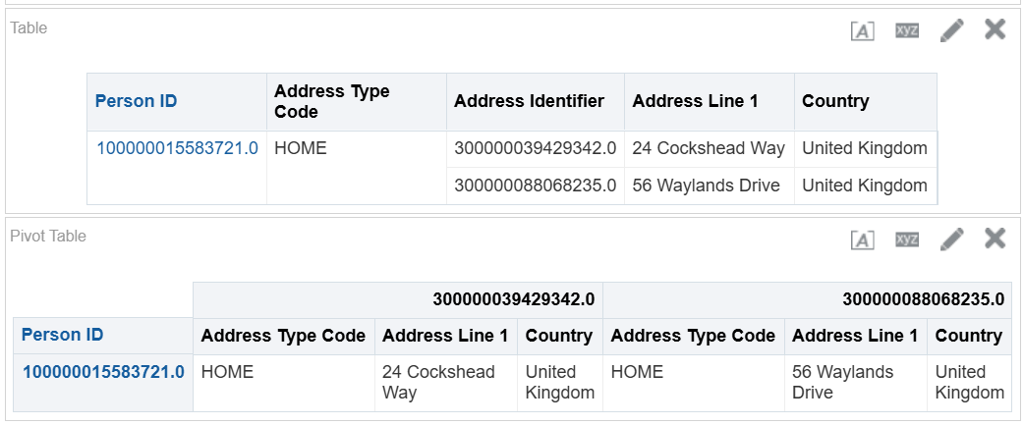Edit the Table view with pencil icon
This screenshot has height=425, width=1024.
tap(951, 30)
